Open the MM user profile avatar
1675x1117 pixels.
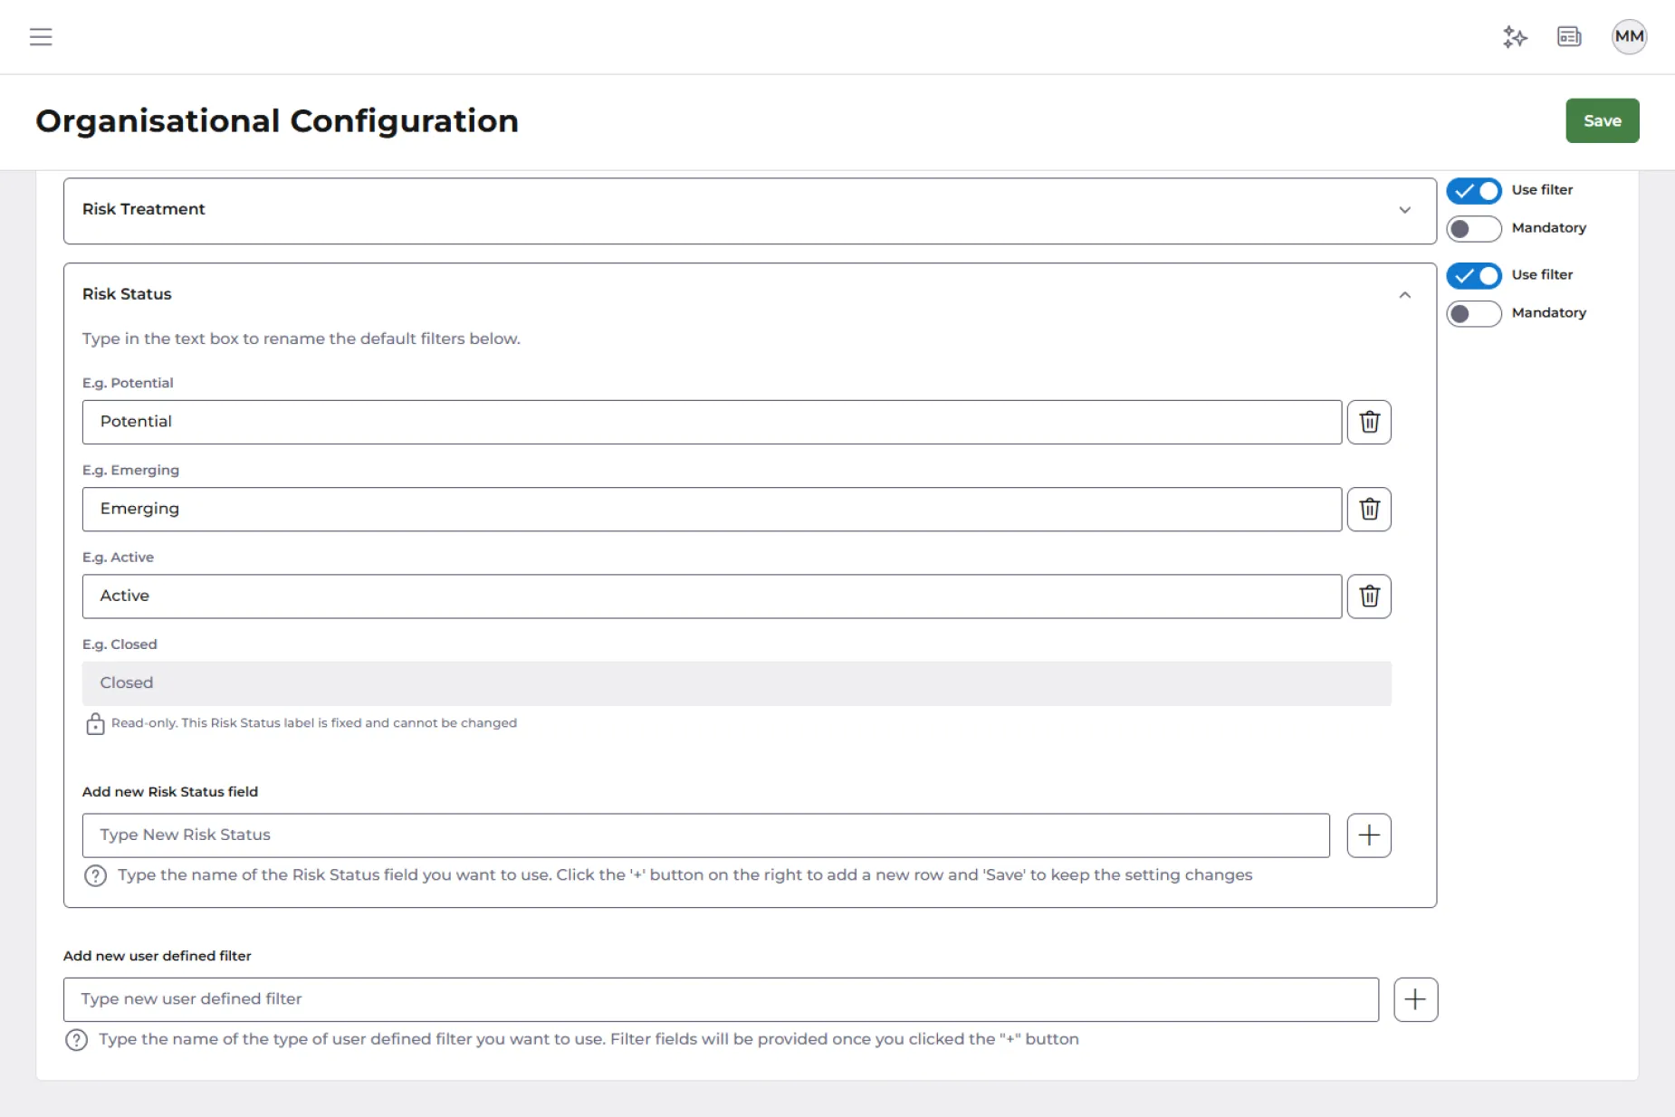[1628, 37]
